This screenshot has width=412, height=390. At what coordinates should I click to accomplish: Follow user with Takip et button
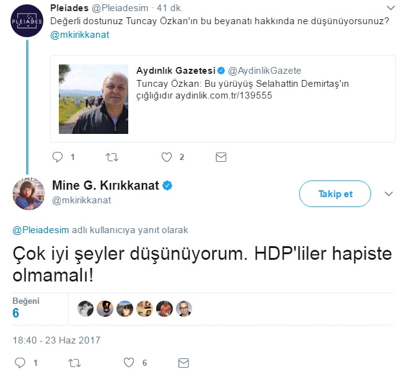click(x=335, y=194)
